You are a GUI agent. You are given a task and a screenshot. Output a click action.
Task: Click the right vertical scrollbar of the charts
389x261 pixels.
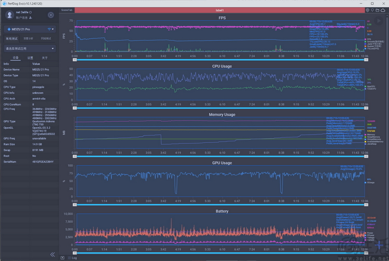pyautogui.click(x=387, y=134)
